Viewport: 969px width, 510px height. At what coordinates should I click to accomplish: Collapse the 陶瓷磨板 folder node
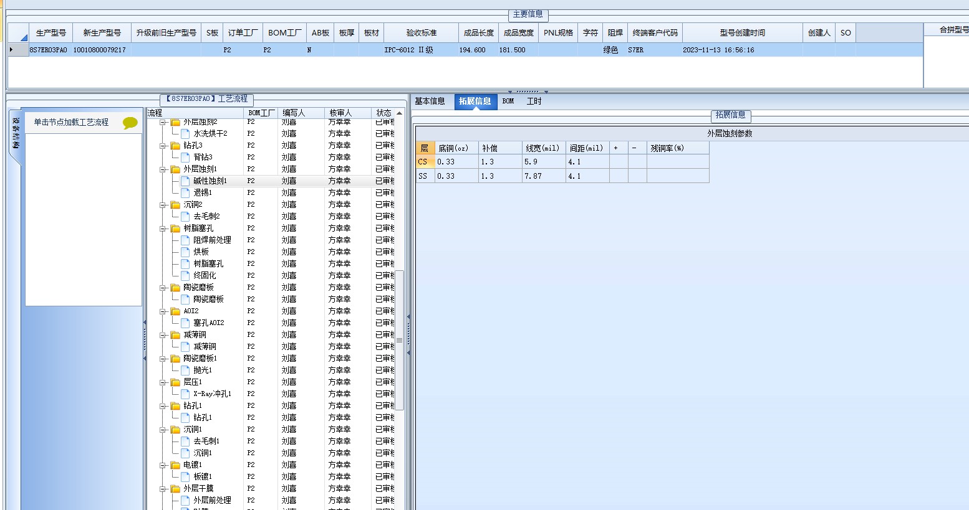[163, 288]
